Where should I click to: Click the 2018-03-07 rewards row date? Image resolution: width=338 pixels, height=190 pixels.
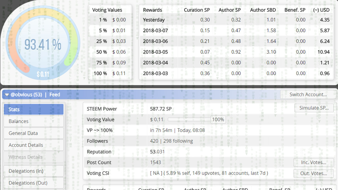tap(155, 30)
